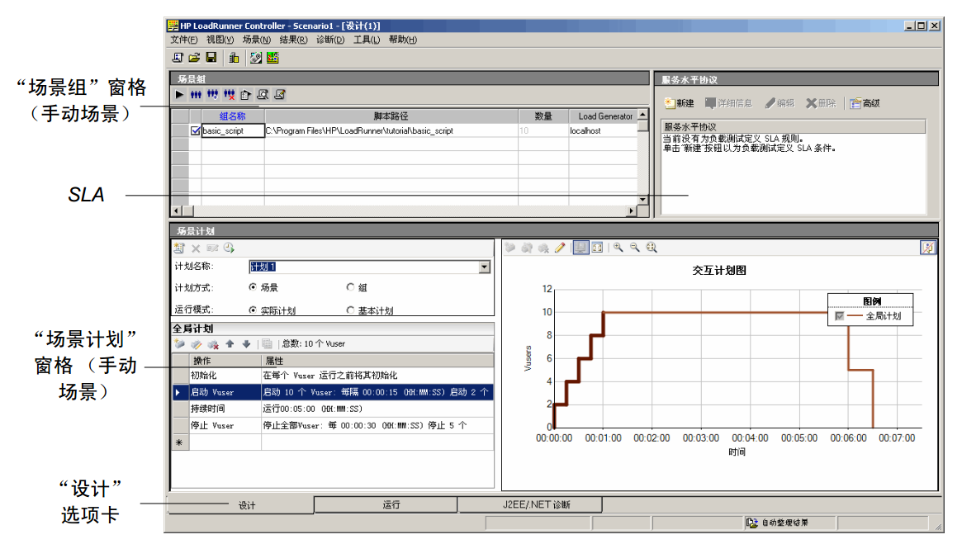Open the 诊断(D) menu
Screen dimensions: 962x544
pos(330,40)
